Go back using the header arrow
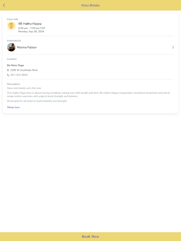The image size is (181, 241). coord(4,5)
